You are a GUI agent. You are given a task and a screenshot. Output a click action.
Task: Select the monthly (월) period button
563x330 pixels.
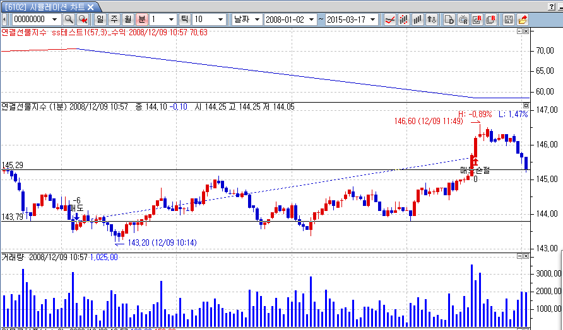pyautogui.click(x=128, y=20)
